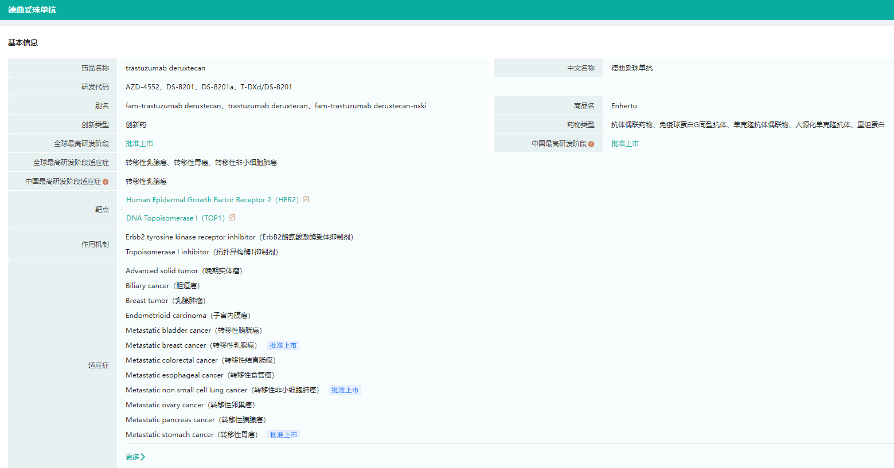
Task: Select the Enhertu trade name value
Action: (624, 106)
